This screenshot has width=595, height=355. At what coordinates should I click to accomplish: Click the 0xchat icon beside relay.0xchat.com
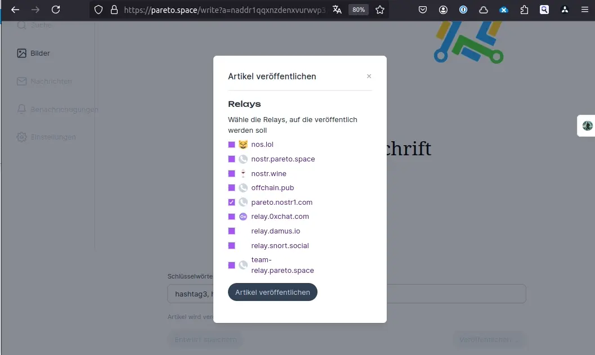[243, 217]
